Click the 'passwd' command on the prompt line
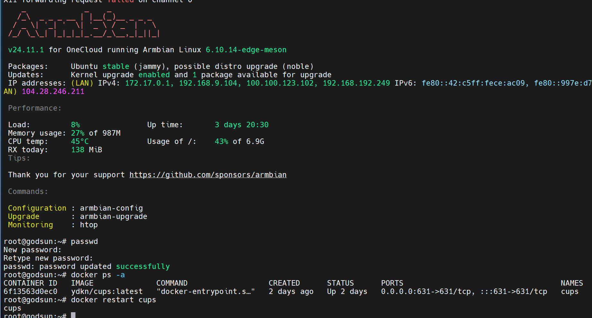The height and width of the screenshot is (318, 592). tap(84, 241)
